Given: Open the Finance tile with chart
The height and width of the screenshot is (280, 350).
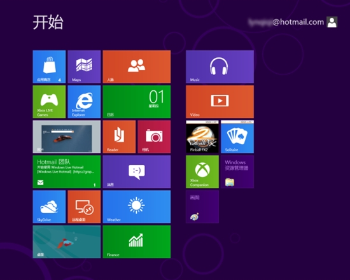Looking at the screenshot, I should pos(137,242).
